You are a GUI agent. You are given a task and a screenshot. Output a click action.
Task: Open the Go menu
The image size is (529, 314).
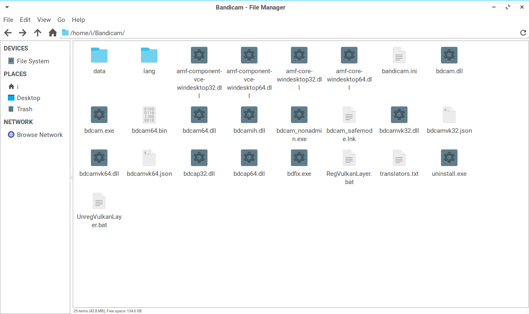coord(61,19)
